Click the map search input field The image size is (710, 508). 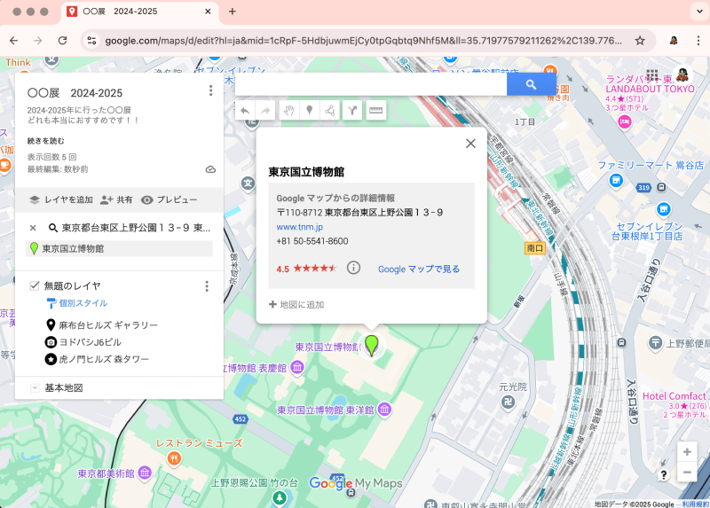pos(371,84)
